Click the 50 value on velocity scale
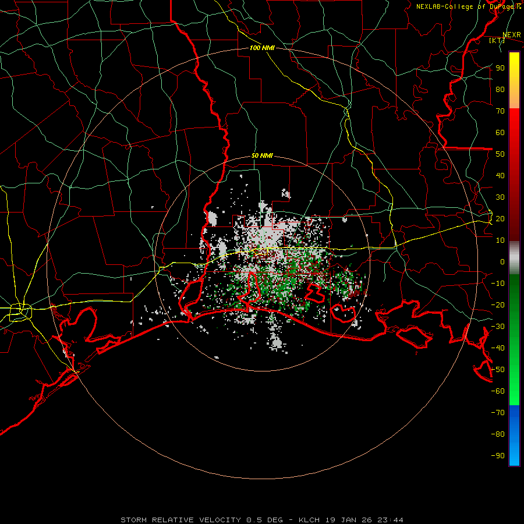The image size is (524, 524). (500, 154)
